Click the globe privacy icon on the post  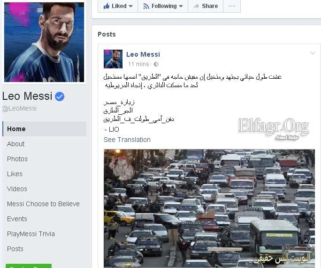click(x=156, y=64)
